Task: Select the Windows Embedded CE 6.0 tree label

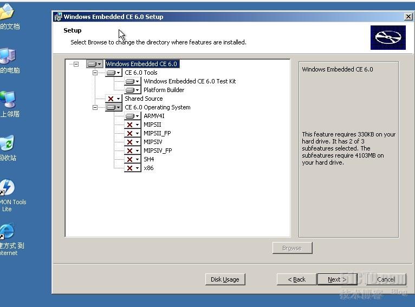Action: pyautogui.click(x=142, y=64)
